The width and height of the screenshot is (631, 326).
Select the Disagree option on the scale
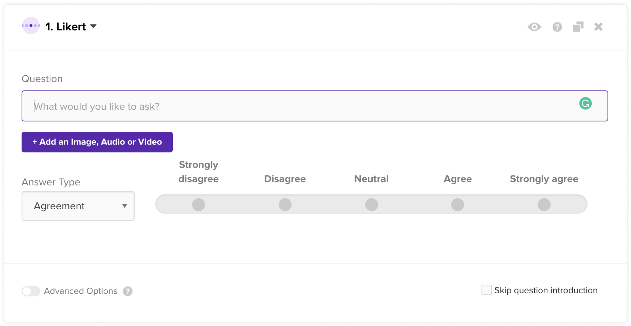point(285,205)
